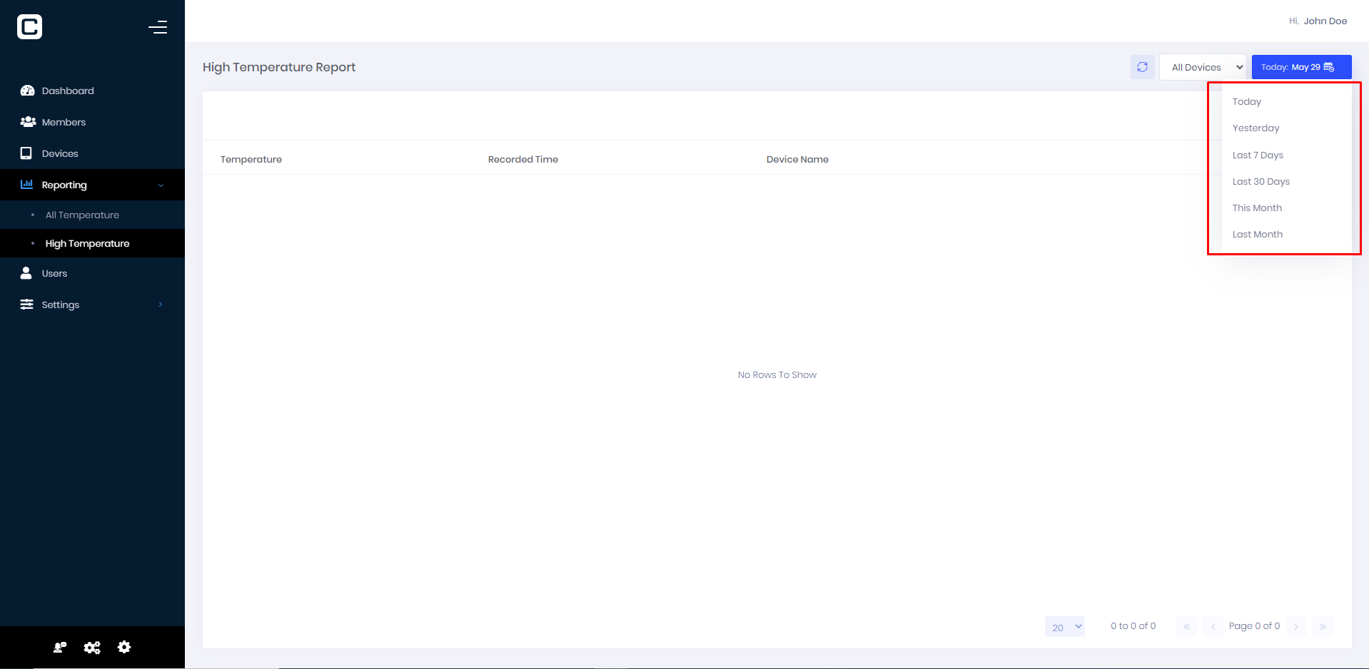The image size is (1369, 669).
Task: Choose Last 7 Days date range
Action: pyautogui.click(x=1258, y=155)
